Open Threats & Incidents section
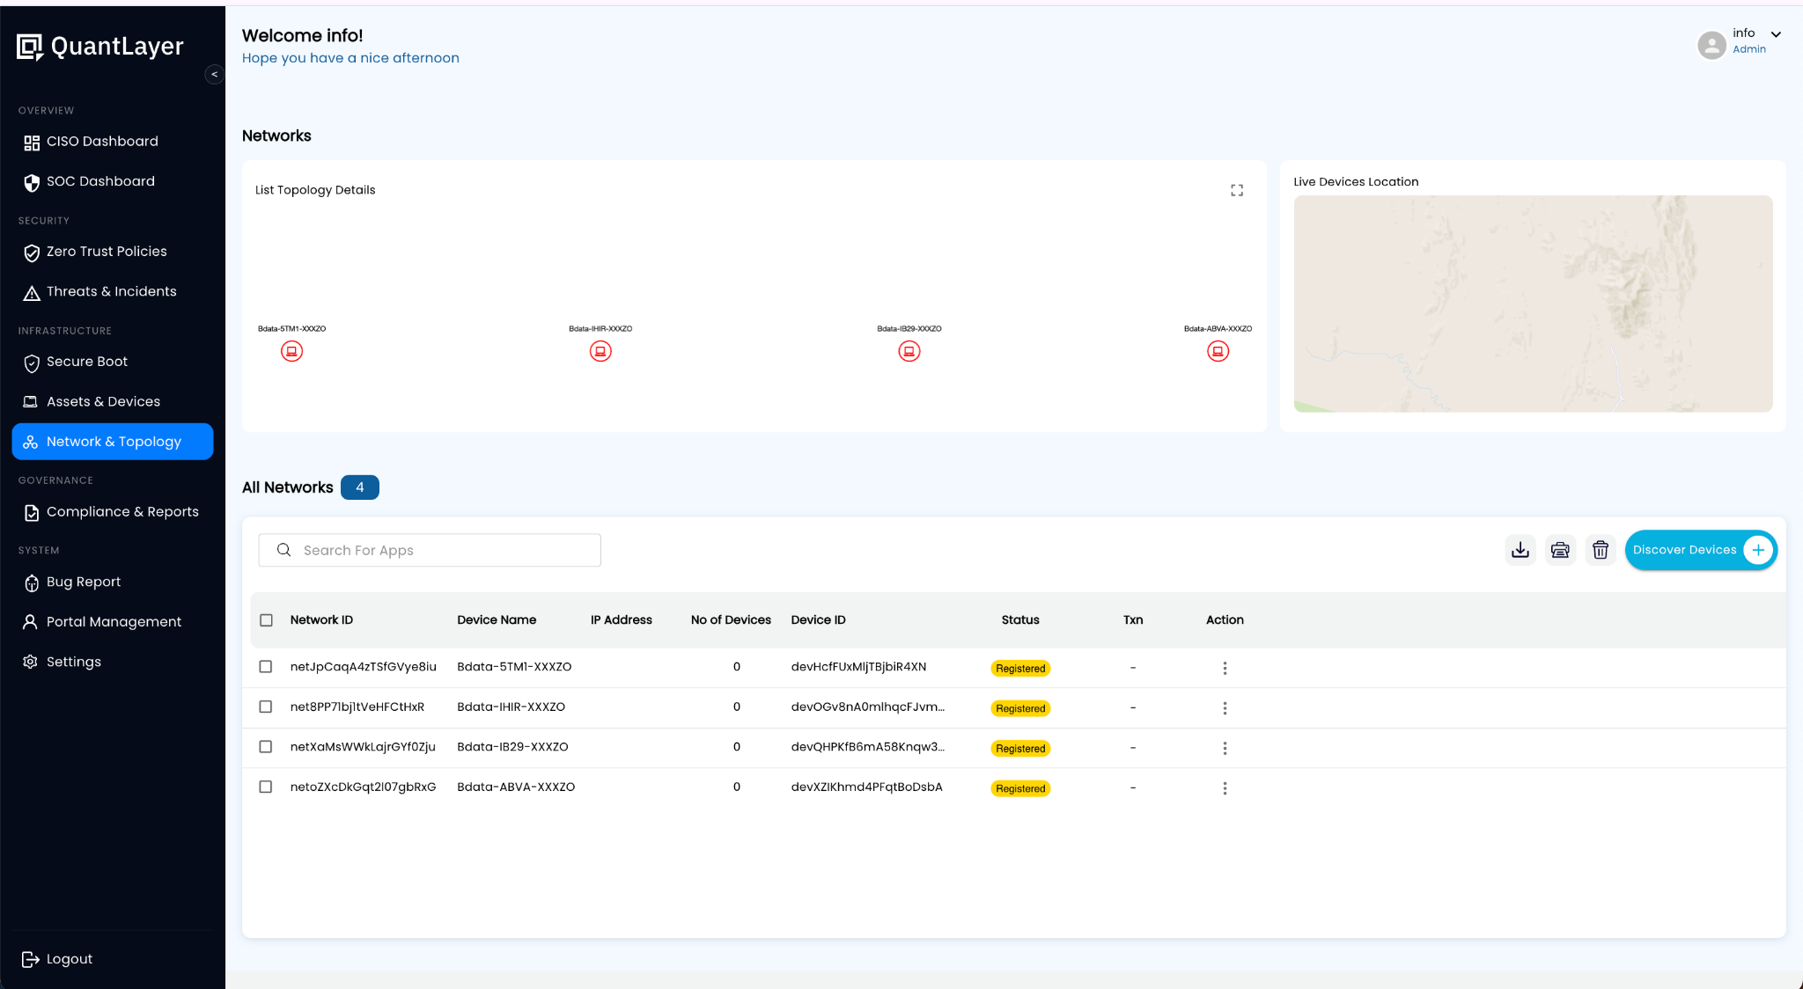Screen dimensions: 1803x989 [111, 291]
